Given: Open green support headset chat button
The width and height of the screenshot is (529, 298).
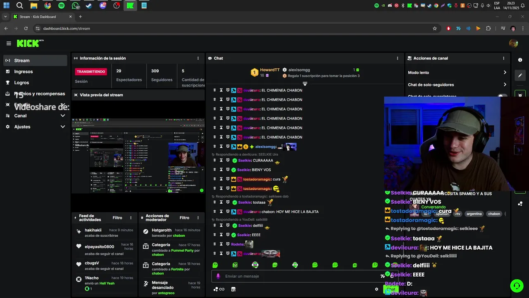Looking at the screenshot, I should [x=516, y=286].
